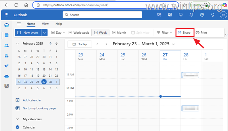
Task: Open the New event dropdown arrow
Action: point(44,33)
